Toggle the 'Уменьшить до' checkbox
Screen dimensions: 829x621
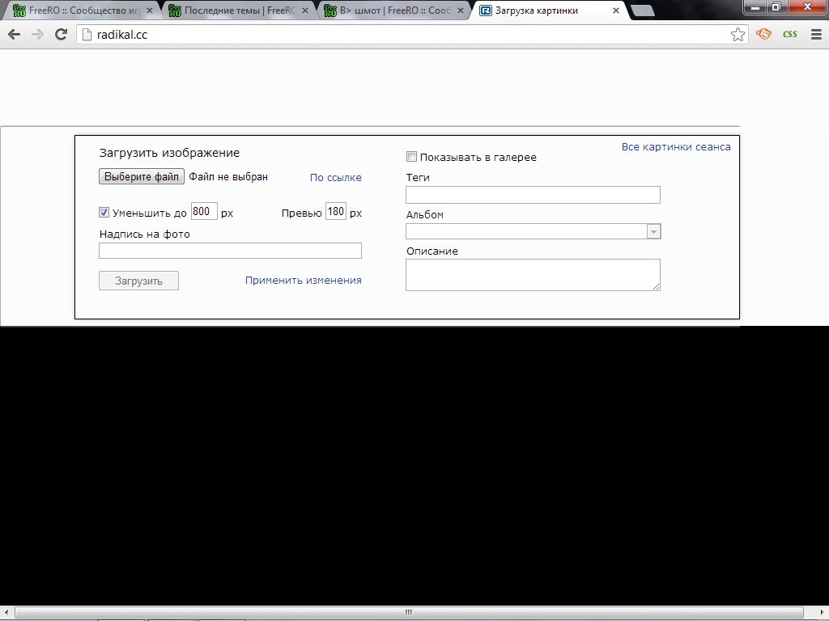(x=104, y=213)
